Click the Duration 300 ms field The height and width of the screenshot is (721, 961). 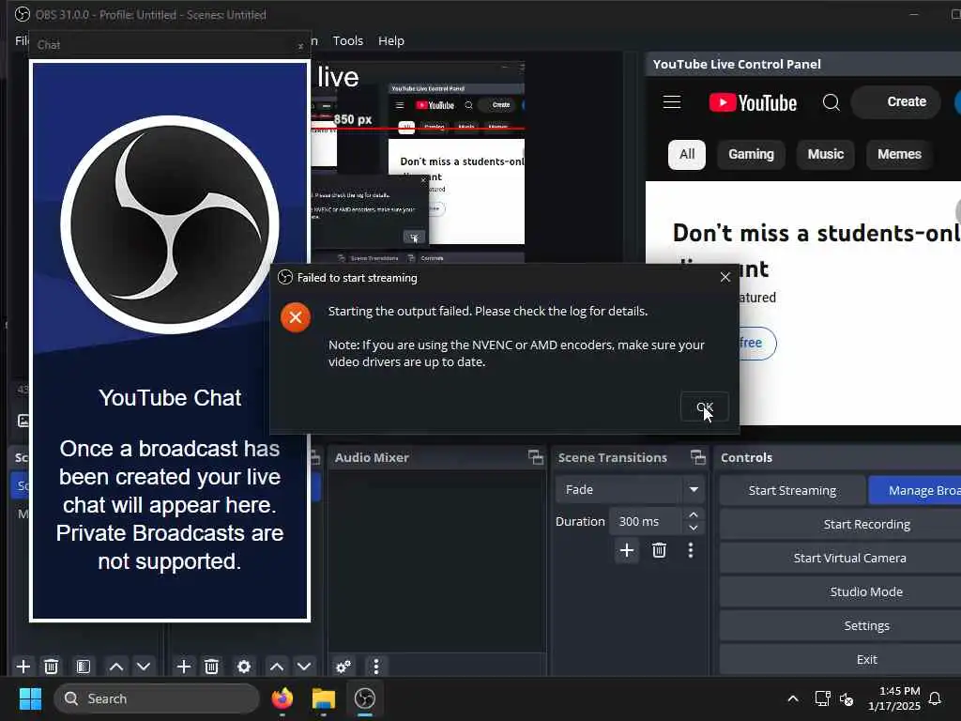[646, 521]
